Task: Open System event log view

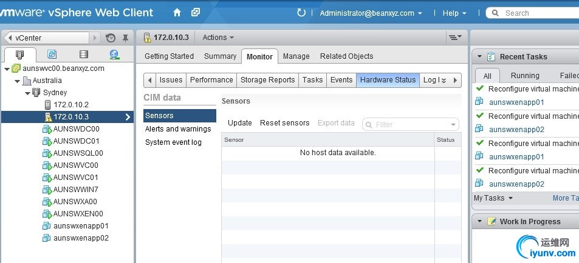Action: click(173, 142)
